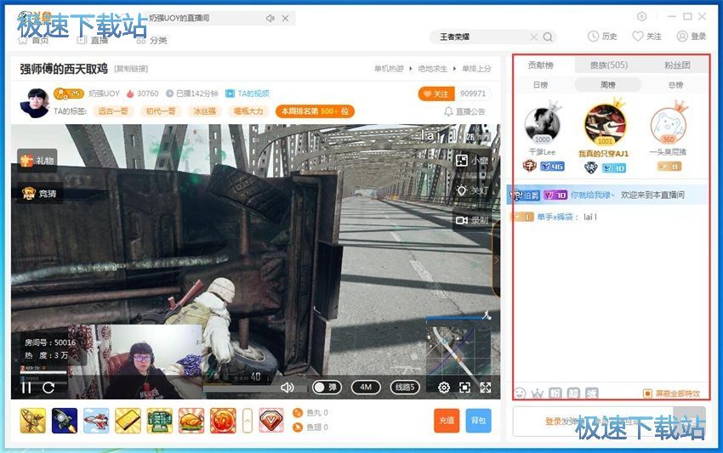Click the search magnifier icon
The image size is (723, 453).
548,37
